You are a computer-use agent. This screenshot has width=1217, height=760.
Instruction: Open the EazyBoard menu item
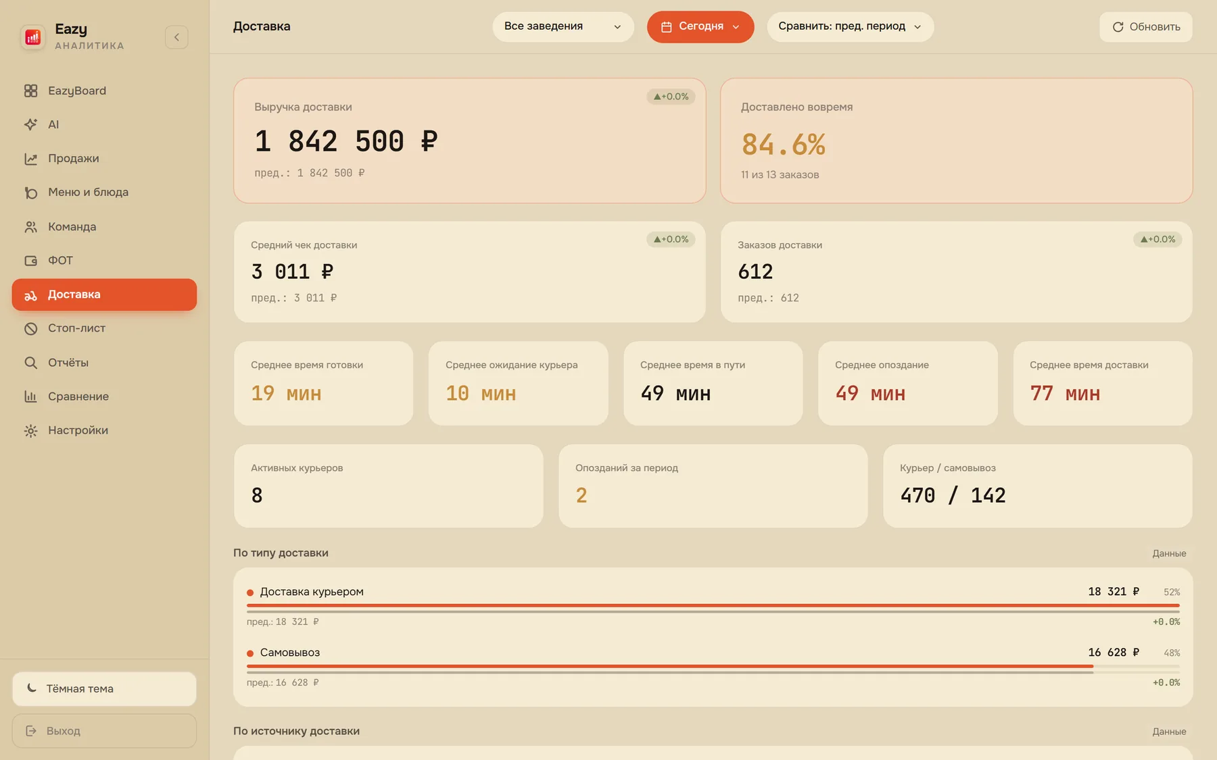104,91
